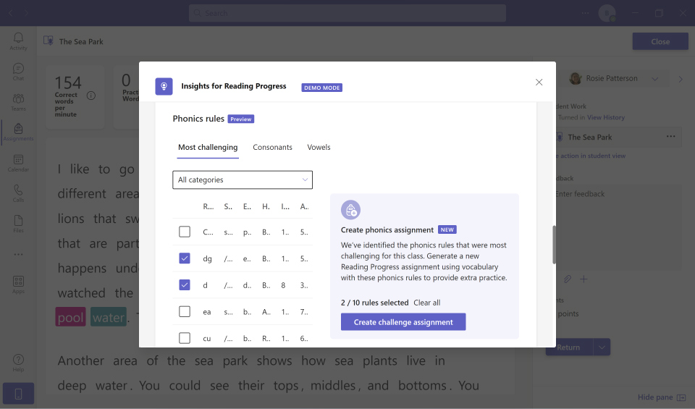Switch to the Vowels tab

click(319, 147)
